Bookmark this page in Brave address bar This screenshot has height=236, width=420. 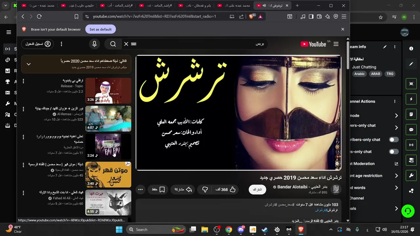76,16
